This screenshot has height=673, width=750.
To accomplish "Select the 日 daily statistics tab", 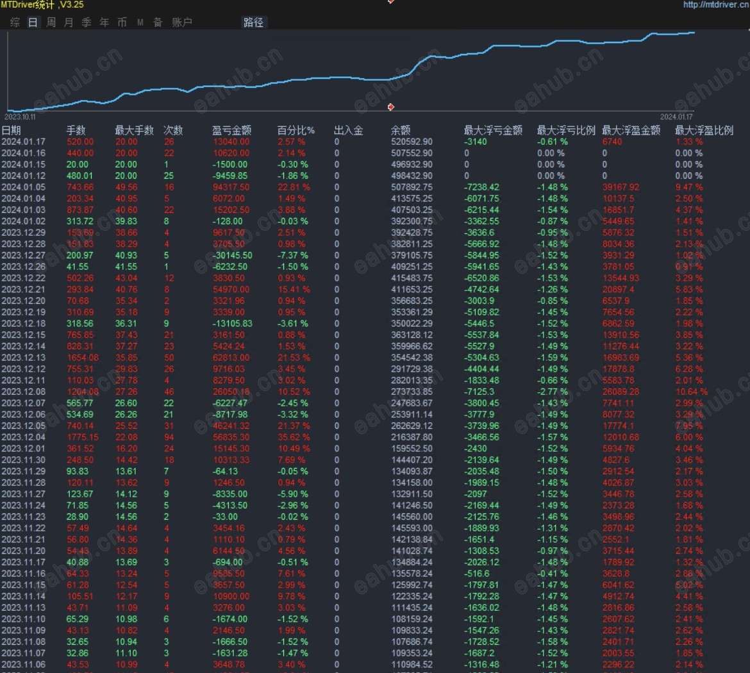I will [x=33, y=22].
